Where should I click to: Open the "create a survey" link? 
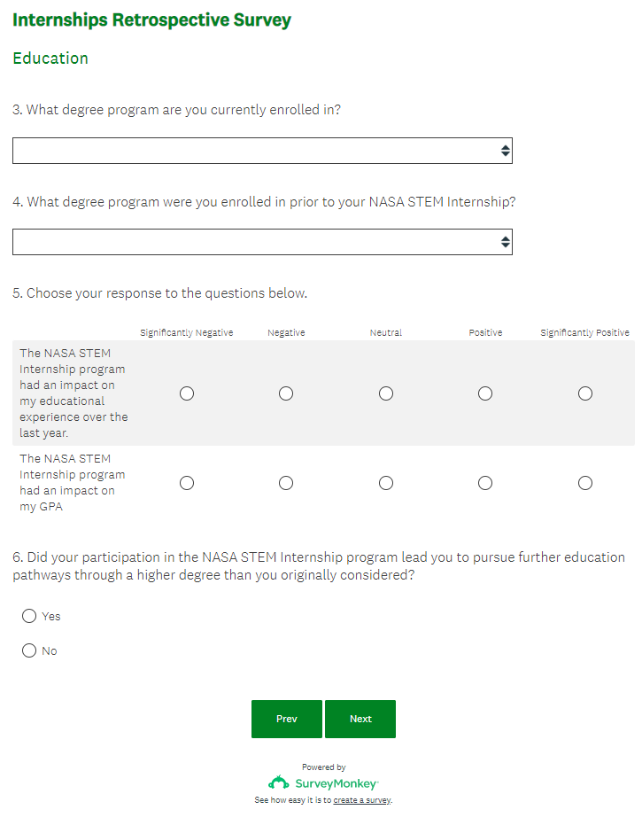coord(361,800)
